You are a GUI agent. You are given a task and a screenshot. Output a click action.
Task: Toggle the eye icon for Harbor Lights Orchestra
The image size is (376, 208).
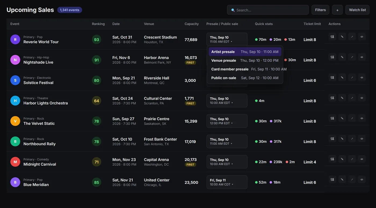point(362,98)
